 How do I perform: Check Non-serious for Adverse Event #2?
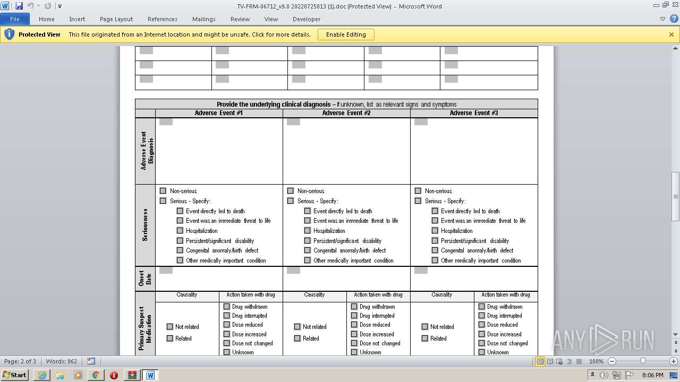click(291, 191)
